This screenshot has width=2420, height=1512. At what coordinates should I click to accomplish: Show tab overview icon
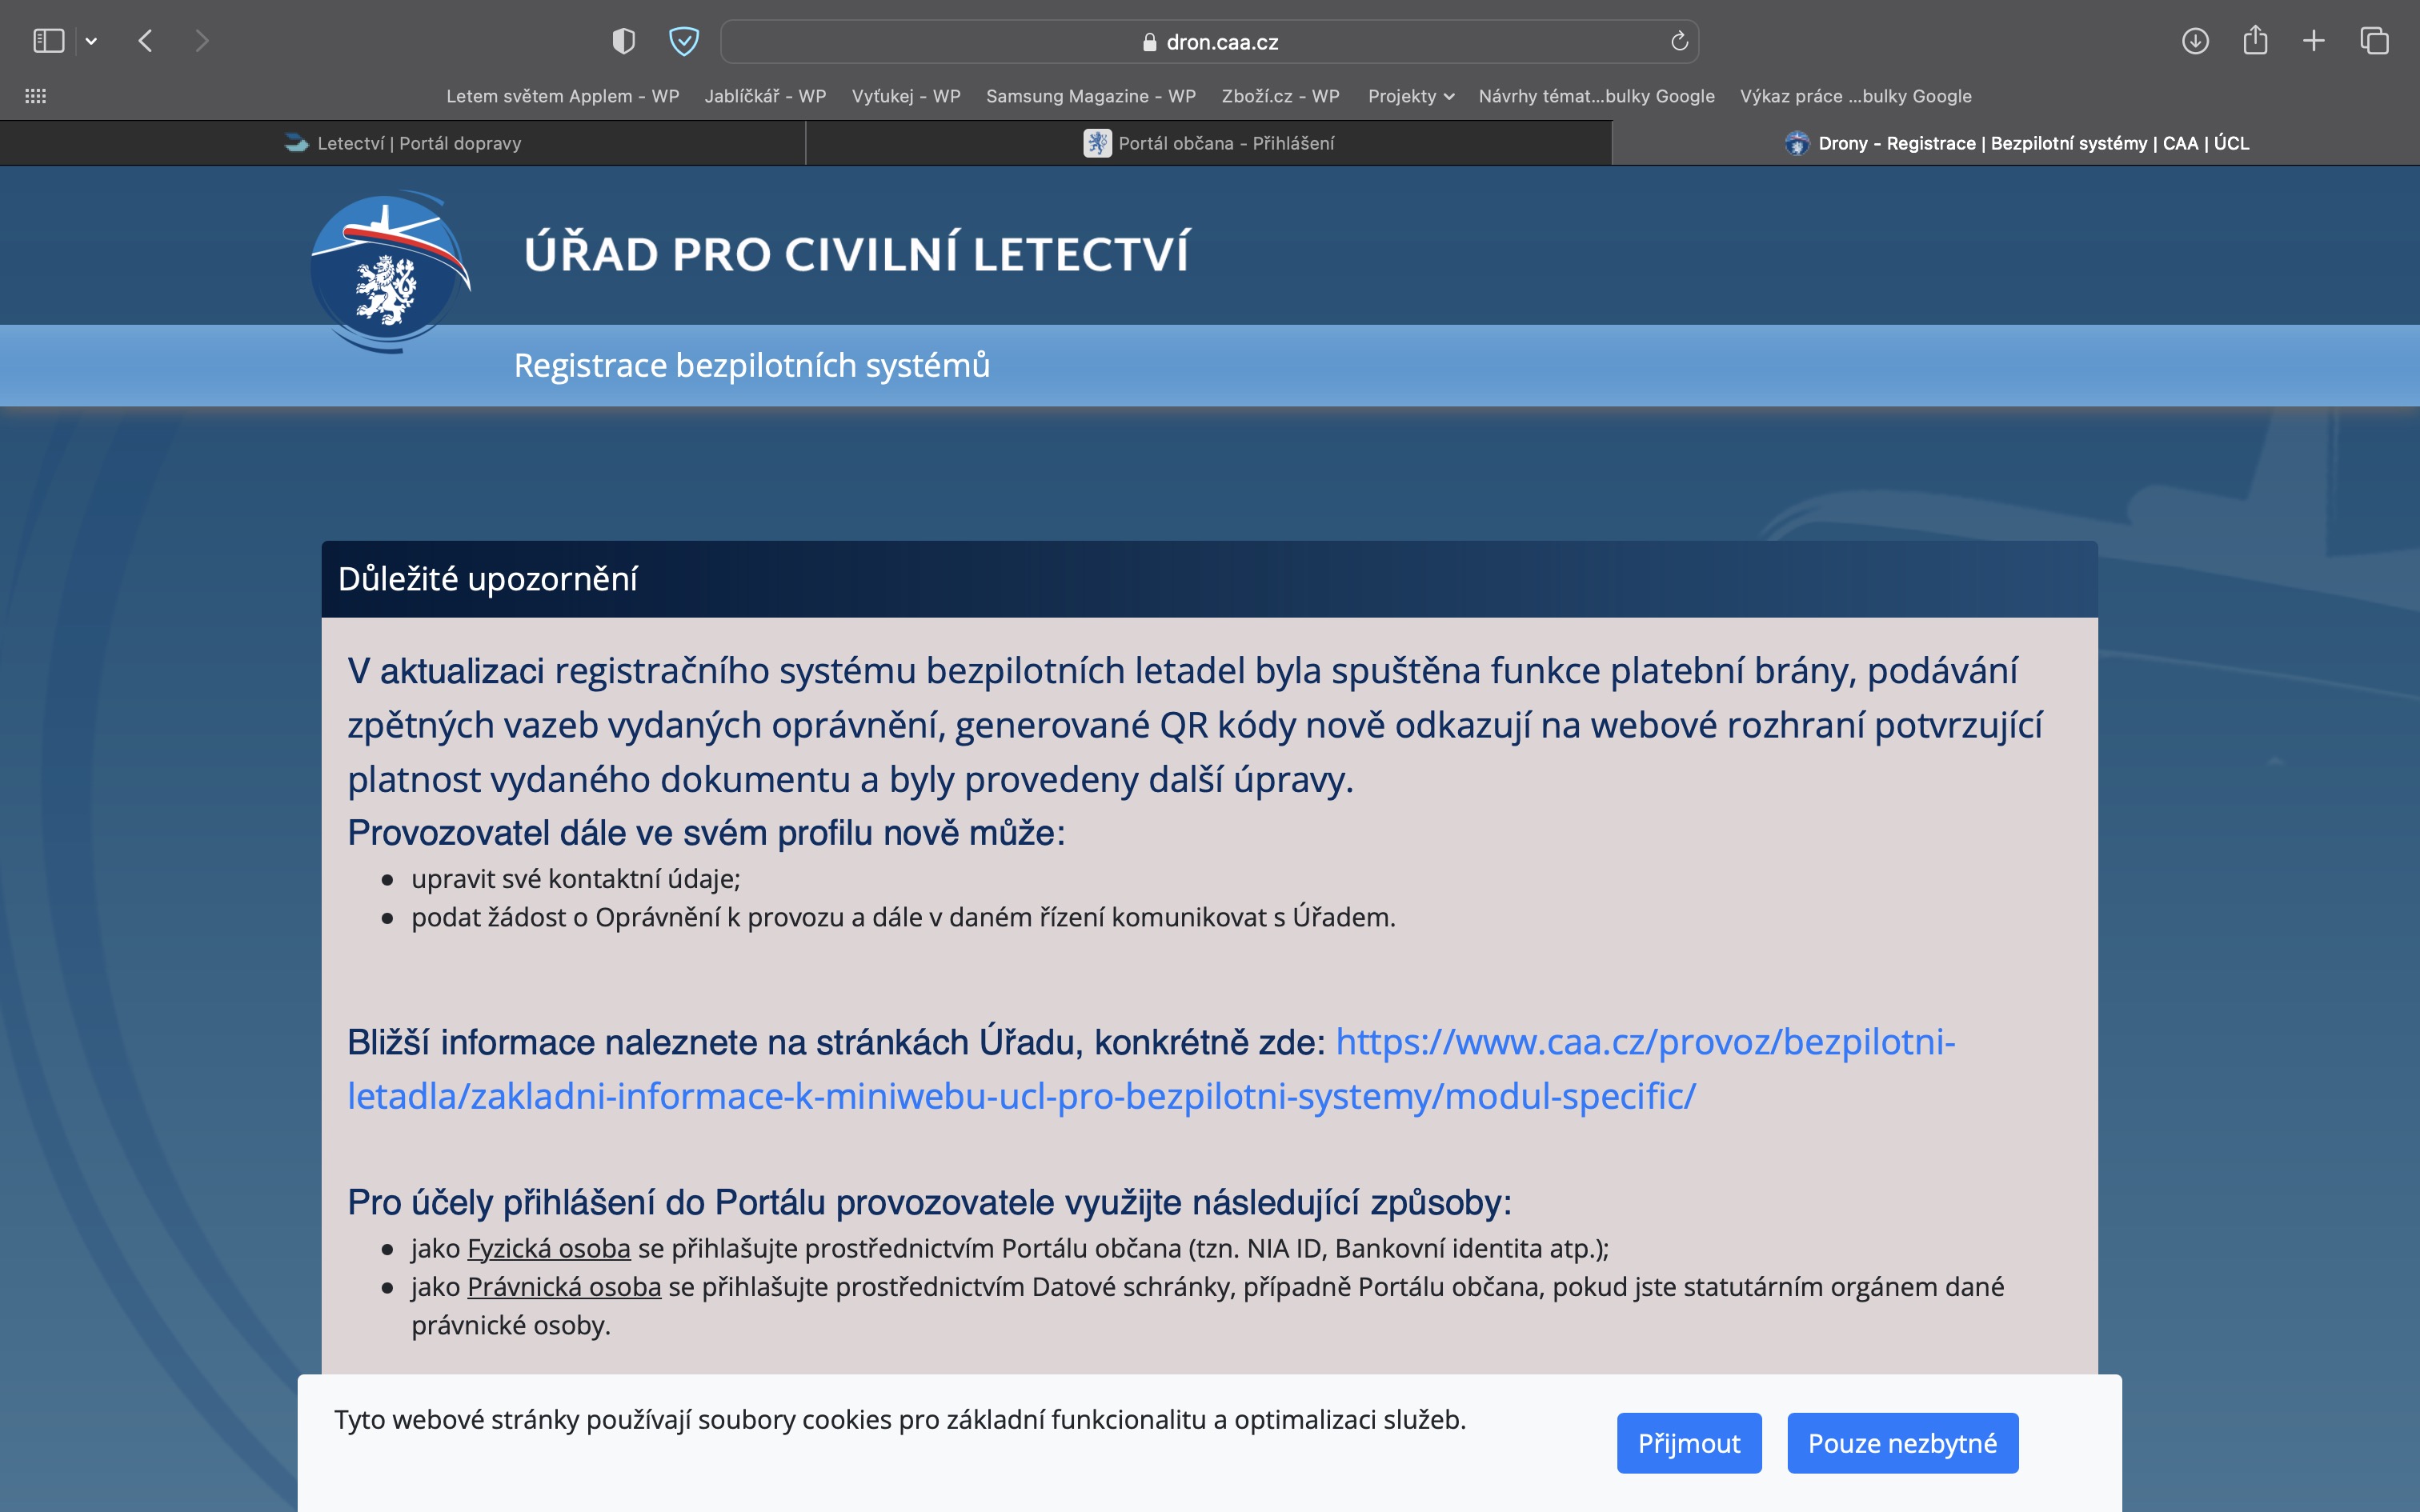pos(2374,41)
